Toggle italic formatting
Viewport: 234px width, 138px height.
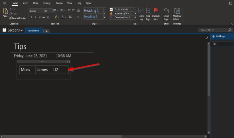coord(35,17)
